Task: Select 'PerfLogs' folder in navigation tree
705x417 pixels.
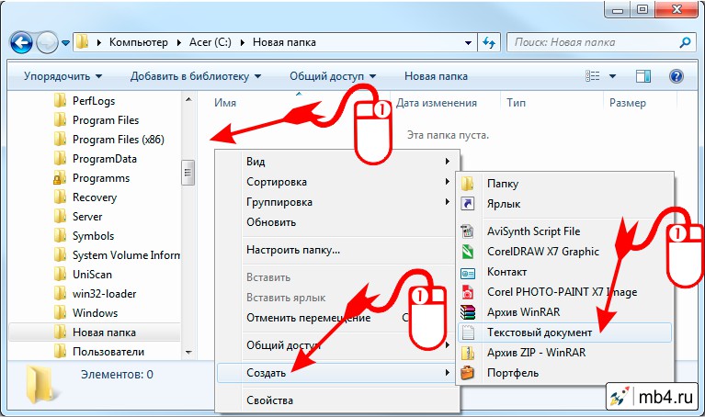Action: 94,101
